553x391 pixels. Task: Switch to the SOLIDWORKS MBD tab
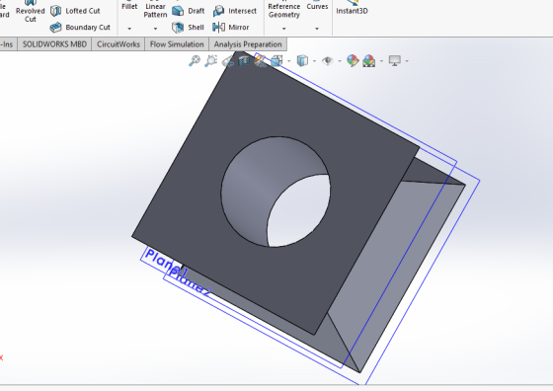54,44
